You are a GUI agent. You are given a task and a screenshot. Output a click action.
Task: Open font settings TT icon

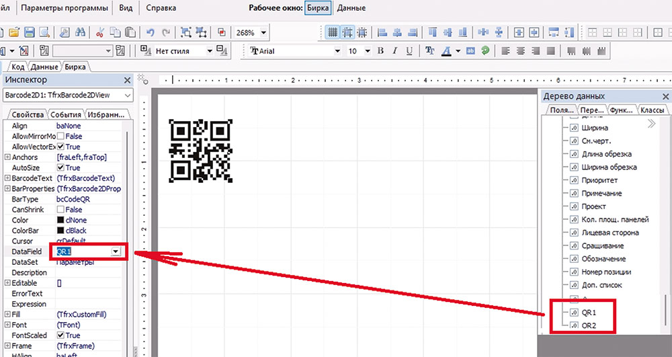430,51
